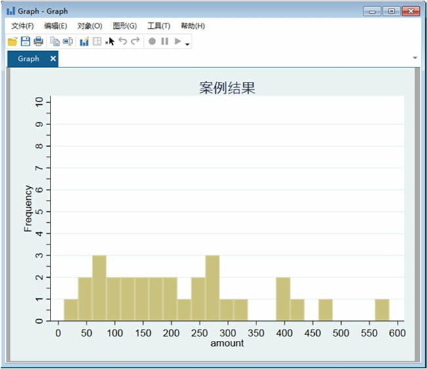Screen dimensions: 427x369
Task: Select the first histogram bar just above amount 0
Action: [71, 310]
